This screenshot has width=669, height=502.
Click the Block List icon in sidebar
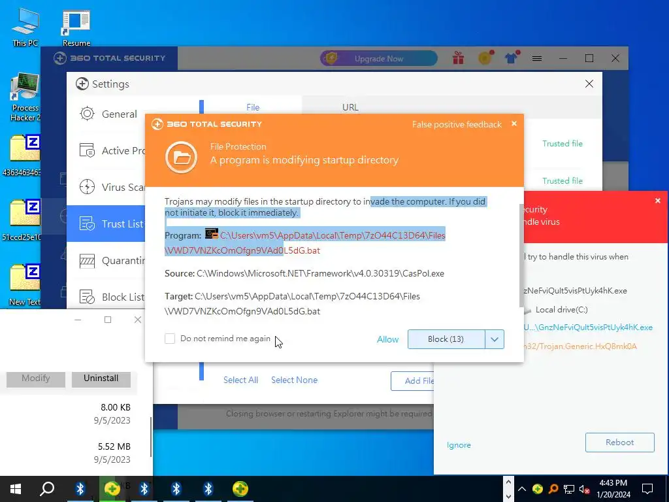[87, 297]
